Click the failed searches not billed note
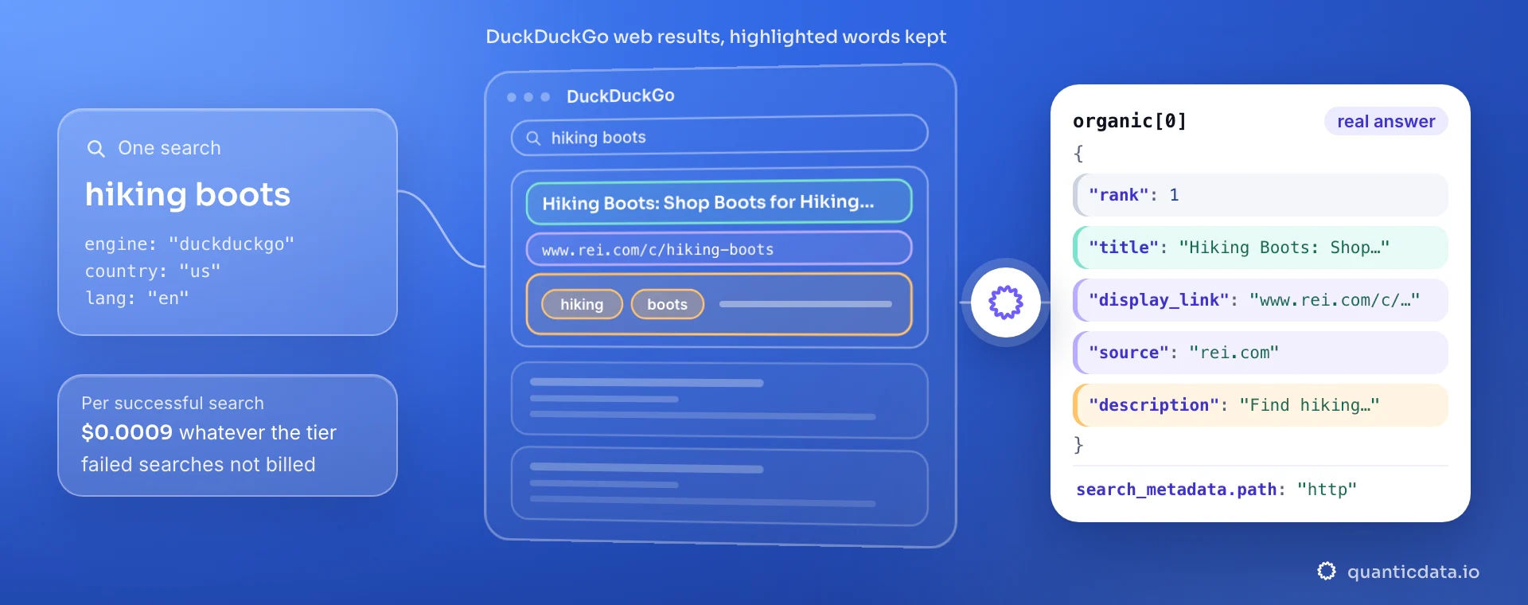This screenshot has height=605, width=1528. (198, 464)
